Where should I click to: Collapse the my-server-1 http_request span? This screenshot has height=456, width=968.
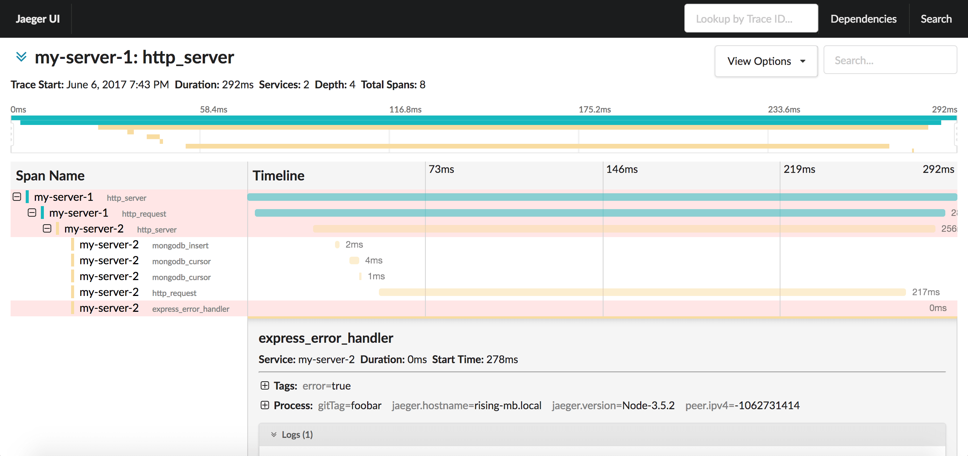(29, 213)
